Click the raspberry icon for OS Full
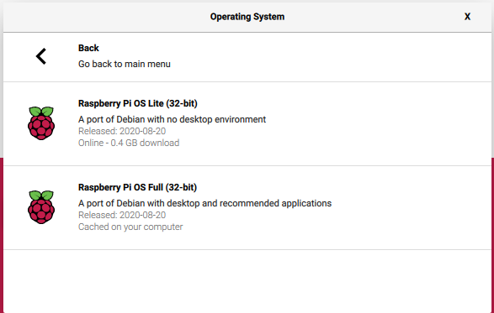 (41, 207)
